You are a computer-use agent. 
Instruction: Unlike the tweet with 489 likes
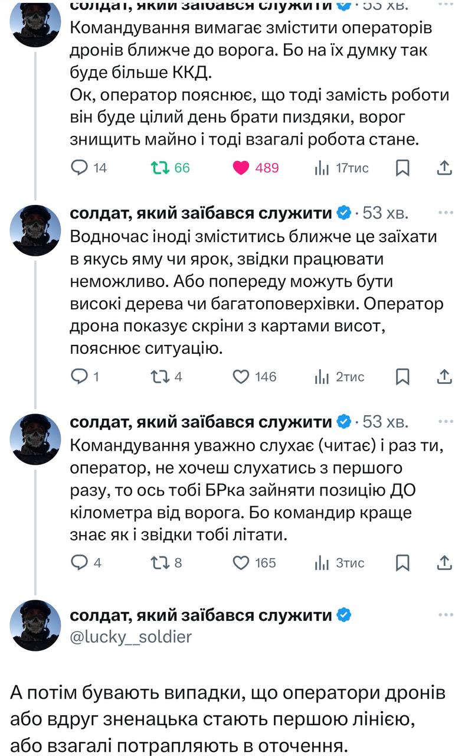(241, 168)
